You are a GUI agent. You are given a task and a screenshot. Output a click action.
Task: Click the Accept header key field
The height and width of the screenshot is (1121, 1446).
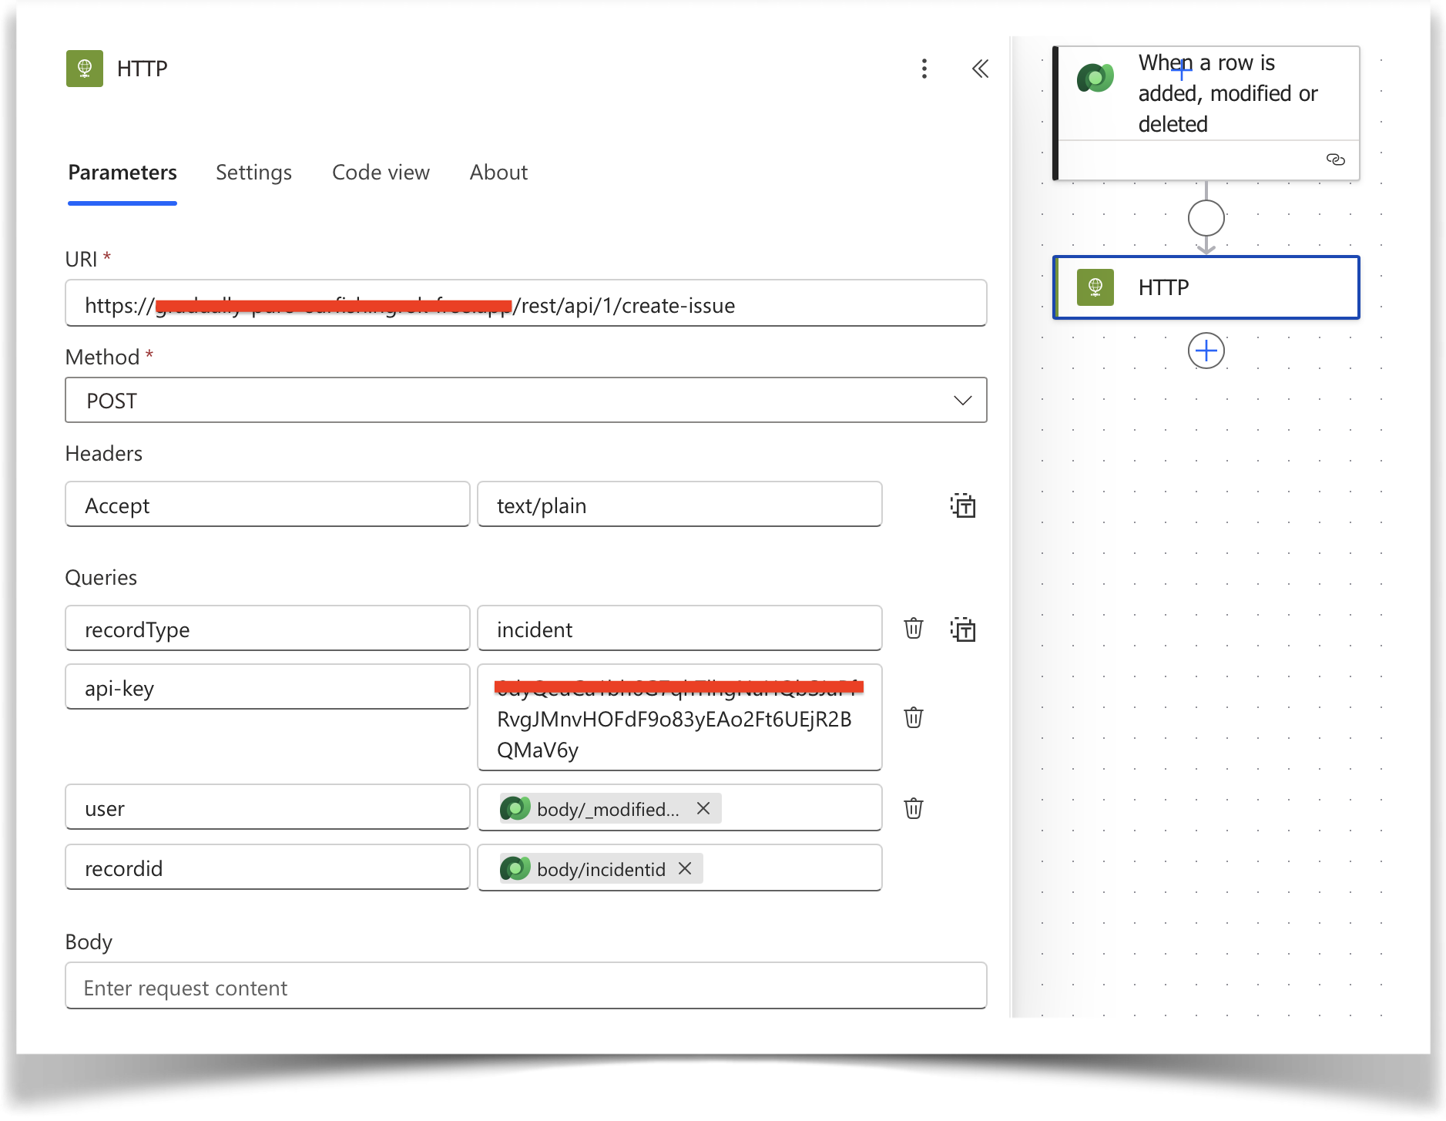coord(267,505)
